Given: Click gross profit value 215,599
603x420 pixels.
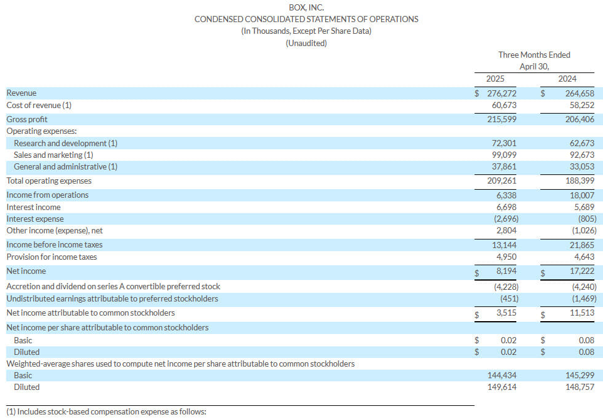Looking at the screenshot, I should (502, 119).
